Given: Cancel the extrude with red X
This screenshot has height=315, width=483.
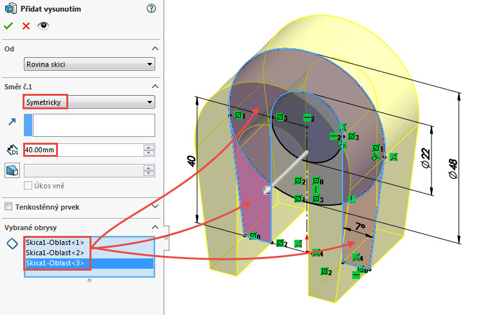Looking at the screenshot, I should click(x=26, y=26).
